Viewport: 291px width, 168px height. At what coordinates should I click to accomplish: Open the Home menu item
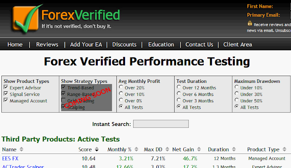point(15,44)
